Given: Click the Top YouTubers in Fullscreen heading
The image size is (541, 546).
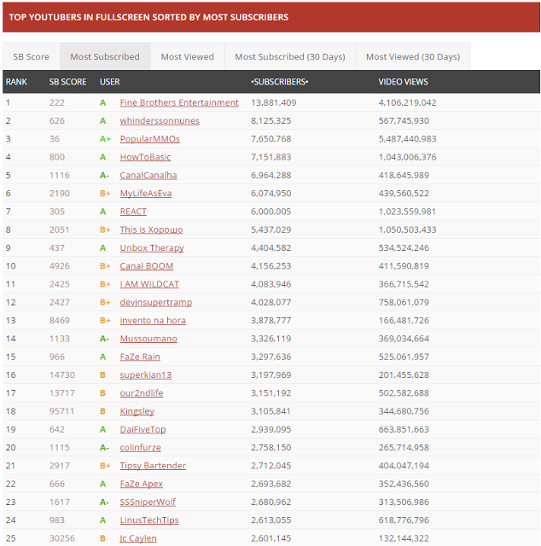Looking at the screenshot, I should [x=148, y=17].
